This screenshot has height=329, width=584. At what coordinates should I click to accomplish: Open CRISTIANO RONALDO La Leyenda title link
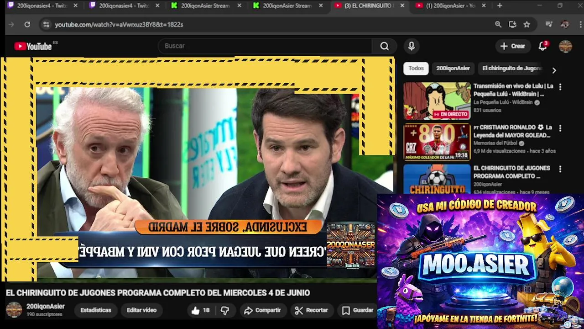coord(513,131)
